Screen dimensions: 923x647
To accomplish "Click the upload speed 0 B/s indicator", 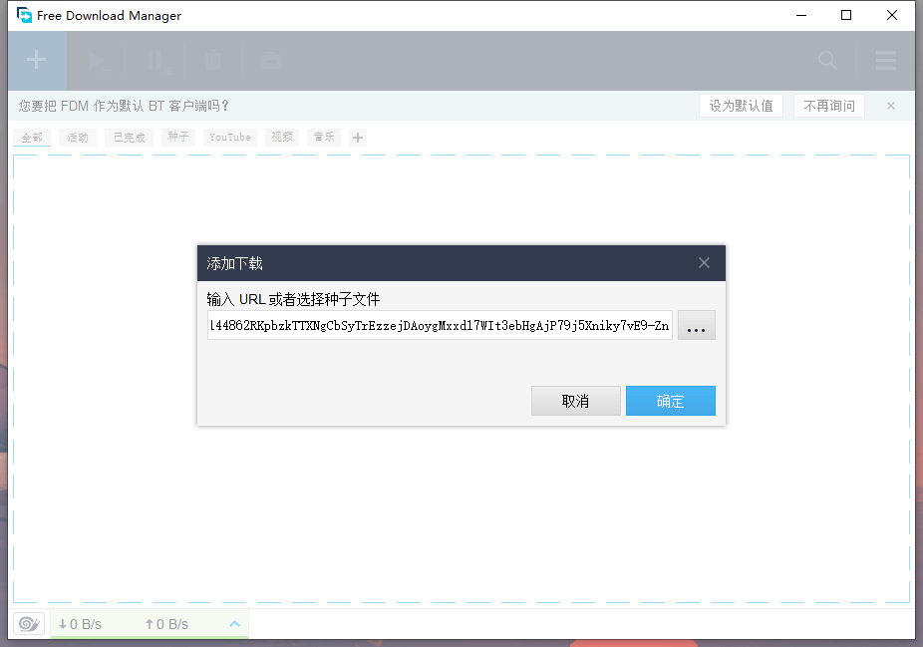I will point(166,624).
